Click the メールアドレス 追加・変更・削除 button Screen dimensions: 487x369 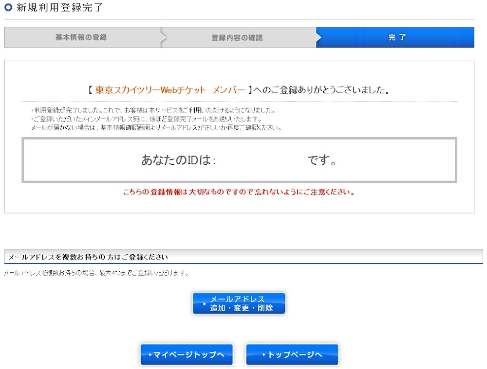coord(239,303)
